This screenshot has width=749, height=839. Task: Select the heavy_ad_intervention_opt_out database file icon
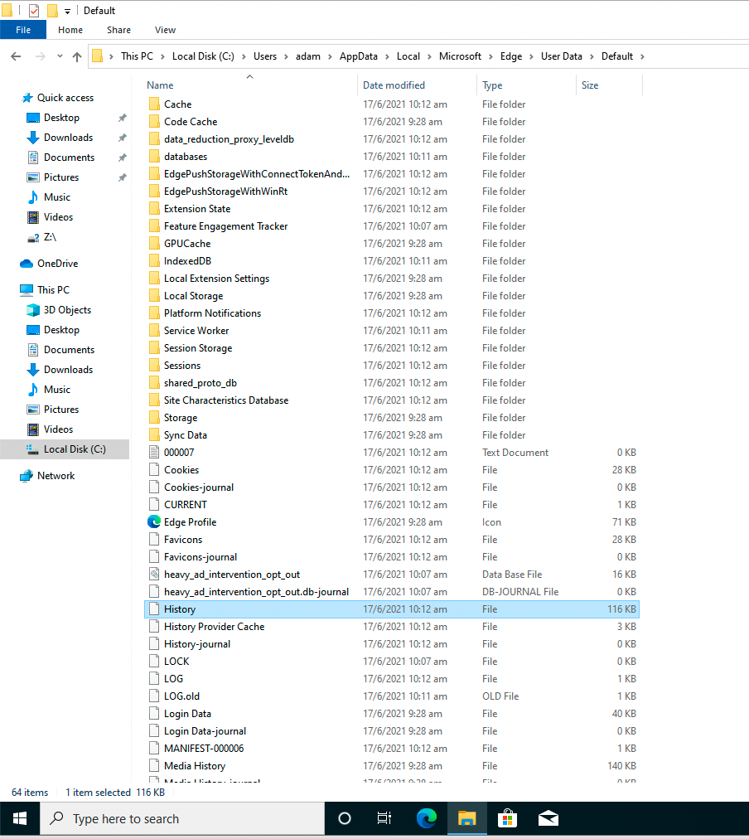pyautogui.click(x=154, y=575)
